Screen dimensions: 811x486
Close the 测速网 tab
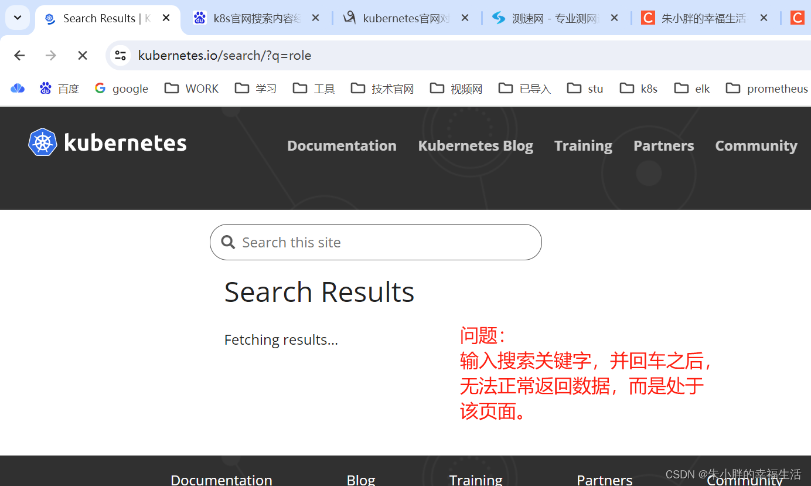614,18
